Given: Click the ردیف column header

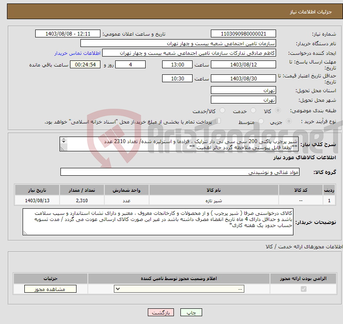Looking at the screenshot, I should point(329,190).
